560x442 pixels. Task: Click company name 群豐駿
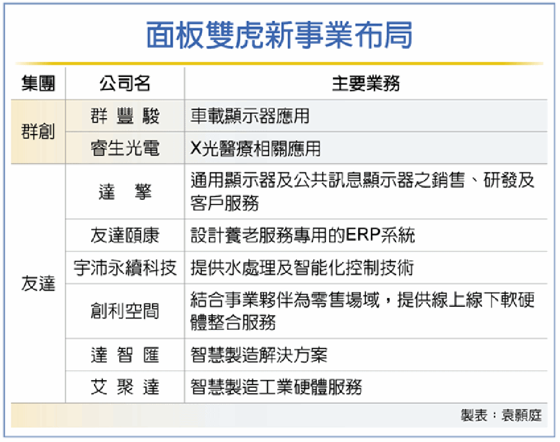125,116
